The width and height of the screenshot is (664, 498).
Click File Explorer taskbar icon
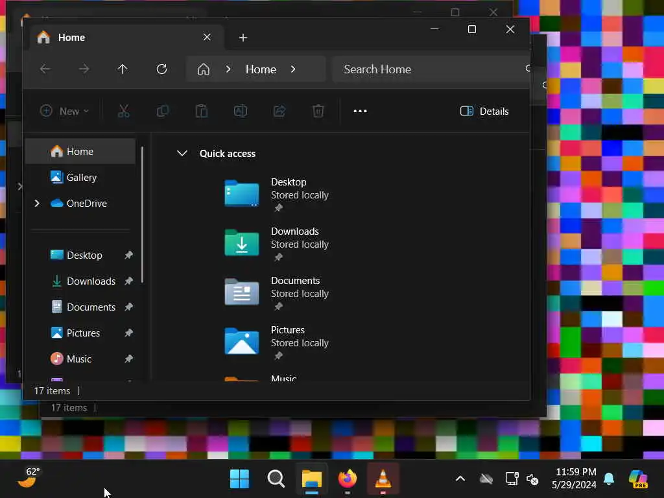point(312,479)
